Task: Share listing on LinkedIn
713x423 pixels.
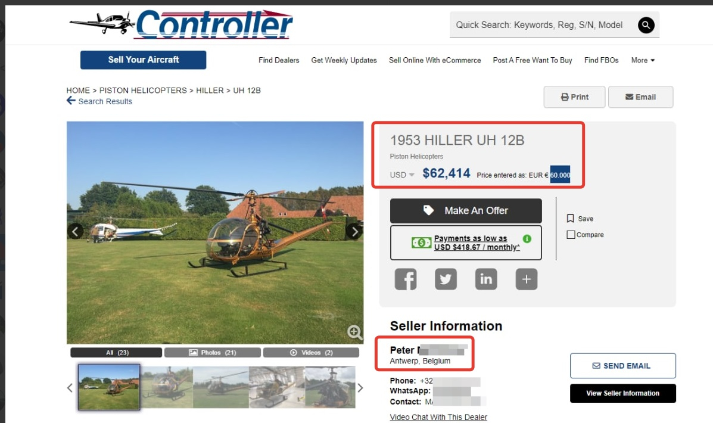Action: 486,279
